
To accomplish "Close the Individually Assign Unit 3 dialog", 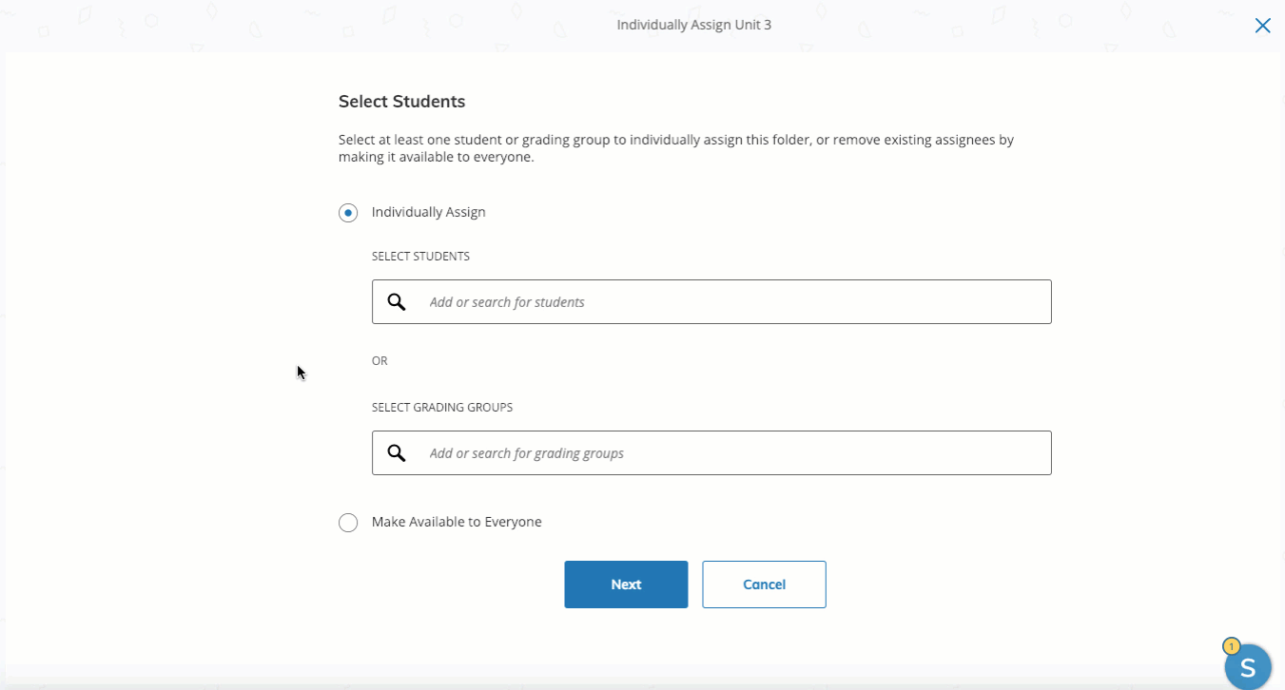I will click(1262, 26).
